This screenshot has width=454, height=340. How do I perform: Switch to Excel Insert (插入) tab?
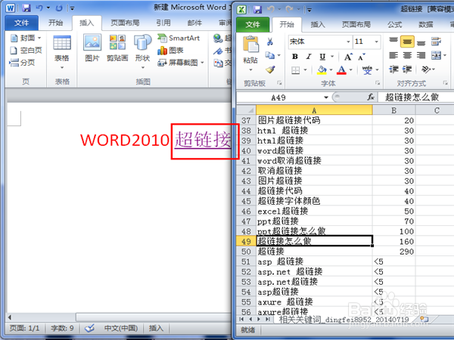pos(318,25)
